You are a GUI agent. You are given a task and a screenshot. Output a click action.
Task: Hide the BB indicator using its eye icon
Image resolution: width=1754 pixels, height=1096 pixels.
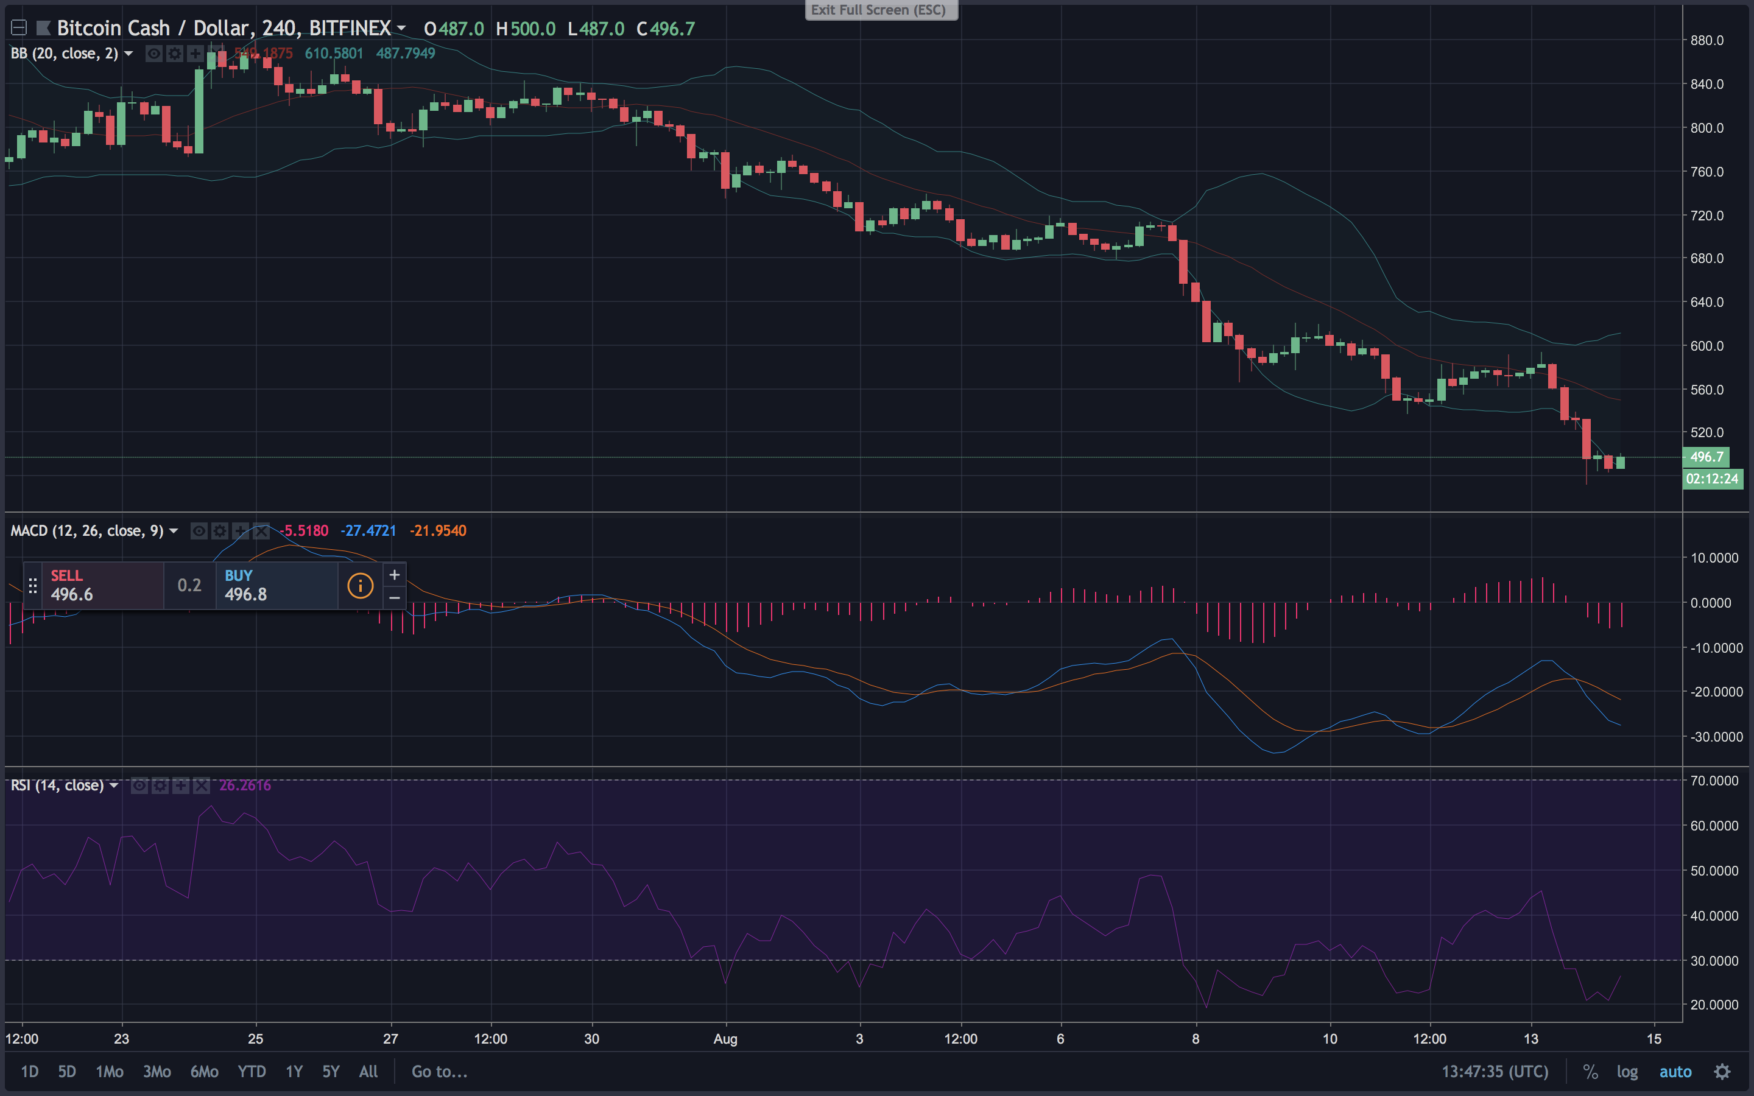click(x=153, y=54)
